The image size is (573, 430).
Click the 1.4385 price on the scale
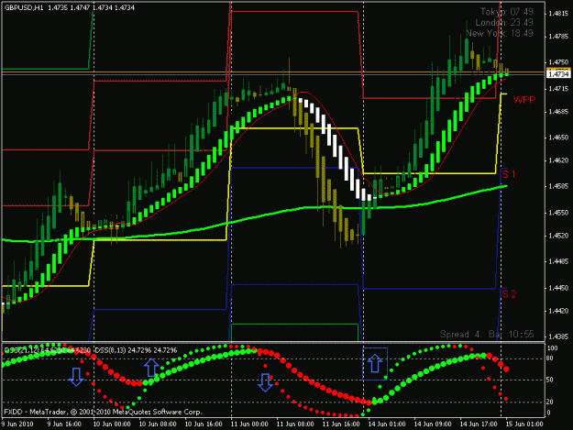(558, 336)
